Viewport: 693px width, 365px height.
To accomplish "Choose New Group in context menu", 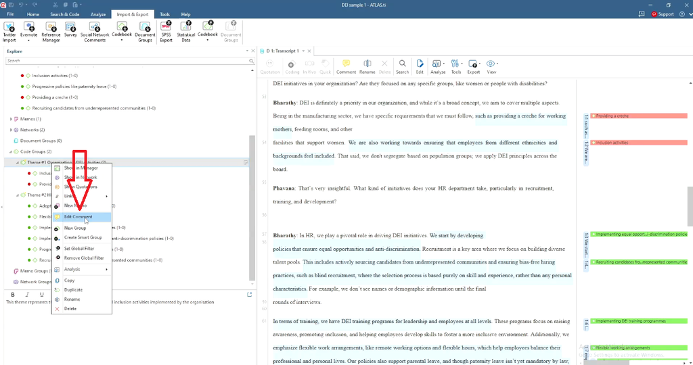I will 82,228.
